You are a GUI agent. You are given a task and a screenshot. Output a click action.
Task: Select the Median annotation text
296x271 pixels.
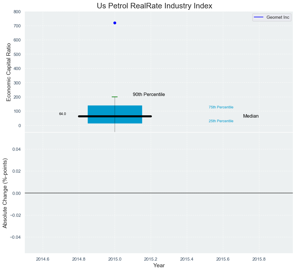click(x=251, y=116)
